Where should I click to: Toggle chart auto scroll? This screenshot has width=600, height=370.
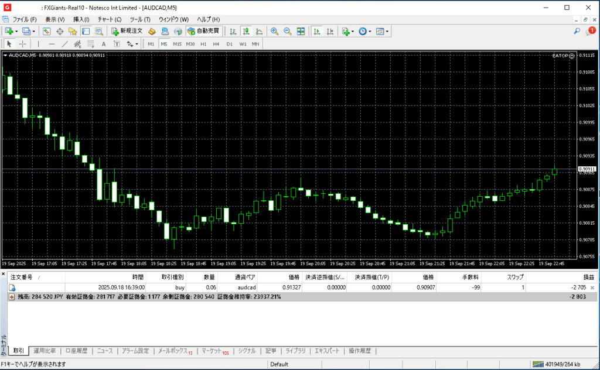pos(317,31)
